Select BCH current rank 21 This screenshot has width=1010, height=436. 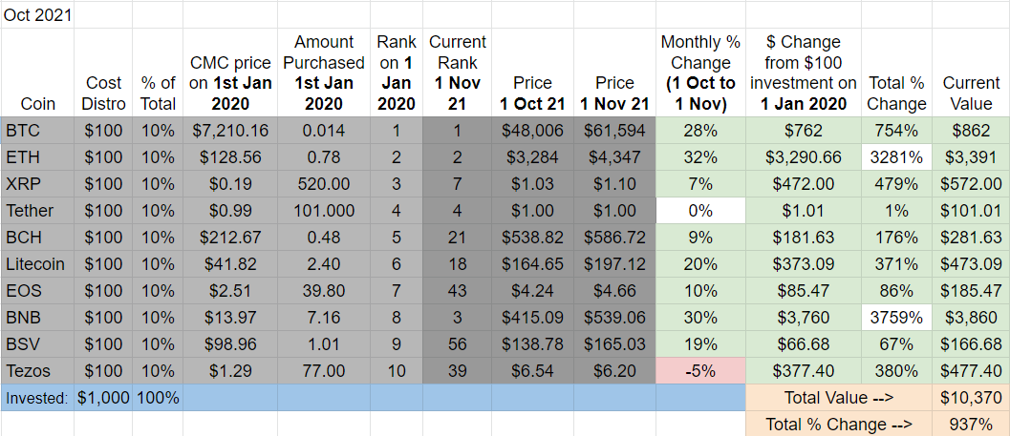coord(458,238)
